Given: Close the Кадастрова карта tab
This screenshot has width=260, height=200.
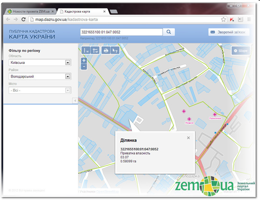Looking at the screenshot, I should click(104, 11).
